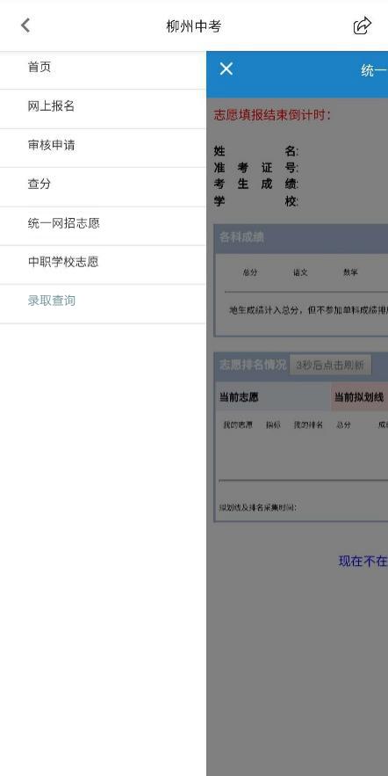Tap the 总分 column in score table
Image resolution: width=388 pixels, height=776 pixels.
(x=250, y=272)
